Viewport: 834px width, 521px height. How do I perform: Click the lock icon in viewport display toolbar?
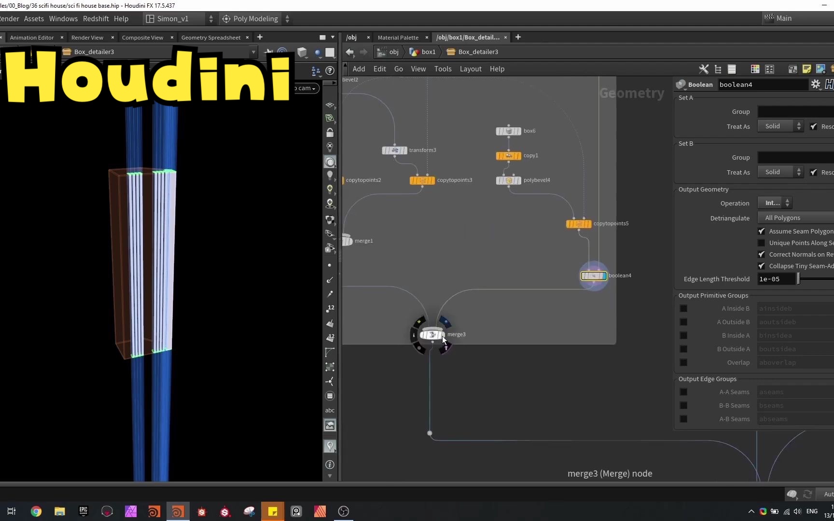[x=330, y=133]
